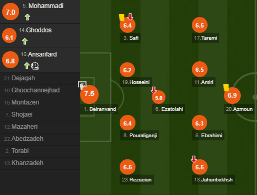257x195 pixels.
Task: Click the red substitution arrow above Ezatolahi
Action: pyautogui.click(x=154, y=90)
